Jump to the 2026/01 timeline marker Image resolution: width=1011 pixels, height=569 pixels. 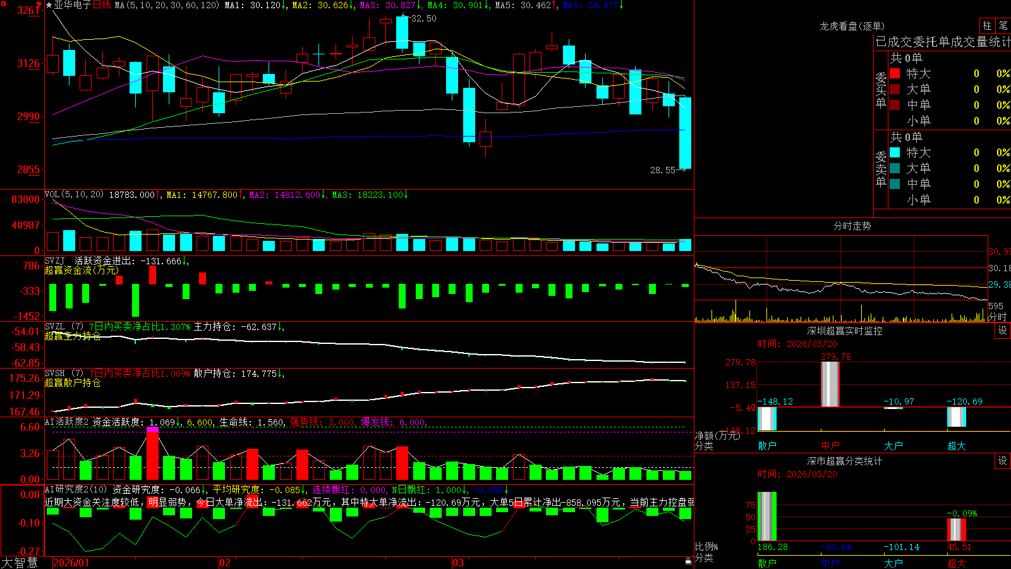tap(71, 563)
